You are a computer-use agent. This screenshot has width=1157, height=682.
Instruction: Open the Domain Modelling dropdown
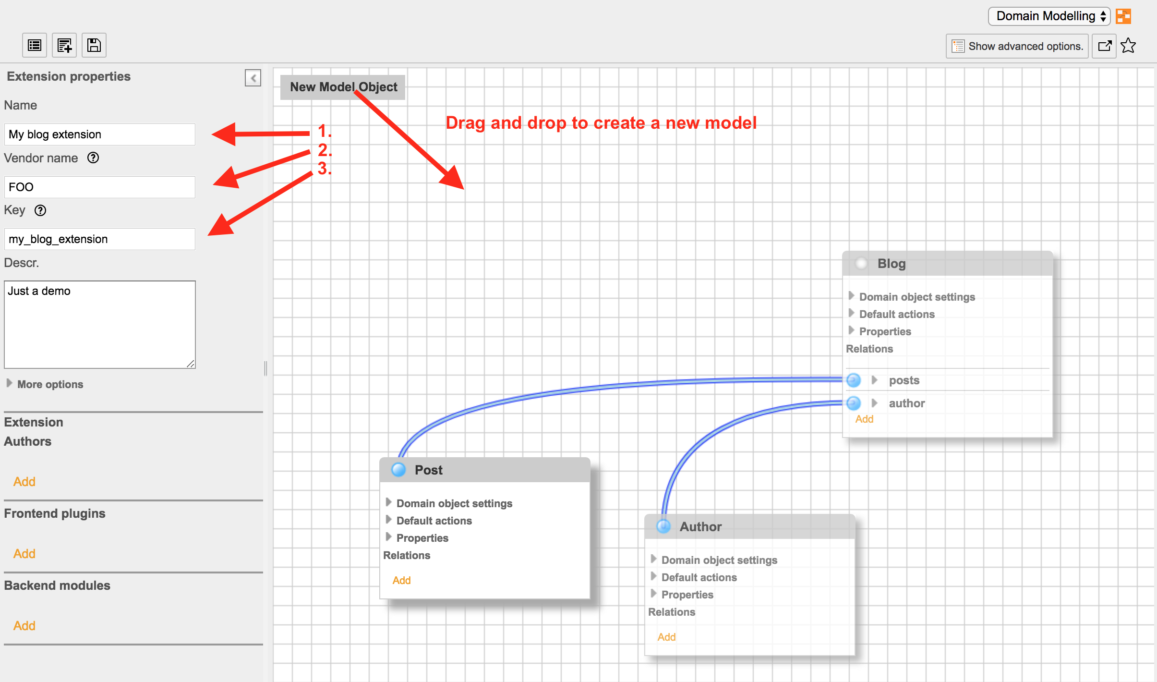click(x=1049, y=16)
